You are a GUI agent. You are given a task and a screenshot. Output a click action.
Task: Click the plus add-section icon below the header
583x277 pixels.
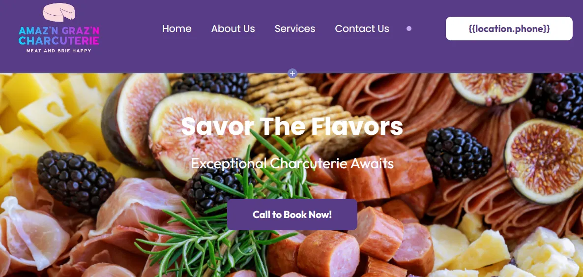[x=292, y=73]
